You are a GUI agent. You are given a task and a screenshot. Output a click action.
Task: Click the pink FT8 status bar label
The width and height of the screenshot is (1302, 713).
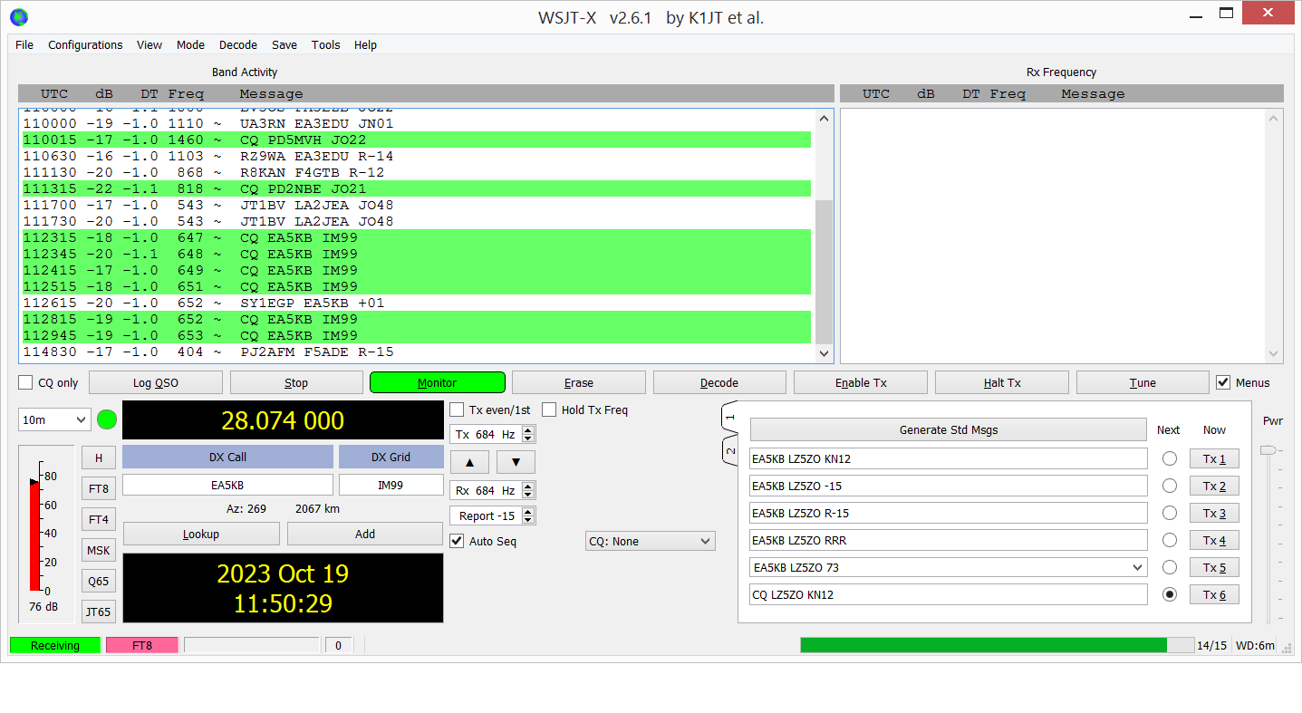[142, 646]
